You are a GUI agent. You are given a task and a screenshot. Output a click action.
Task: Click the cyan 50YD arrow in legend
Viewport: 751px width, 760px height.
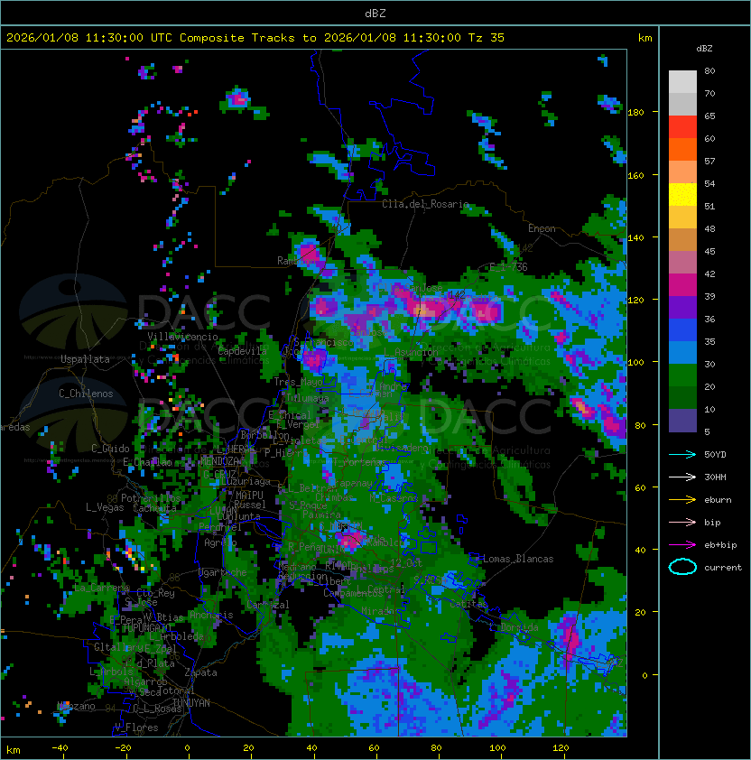coord(682,455)
